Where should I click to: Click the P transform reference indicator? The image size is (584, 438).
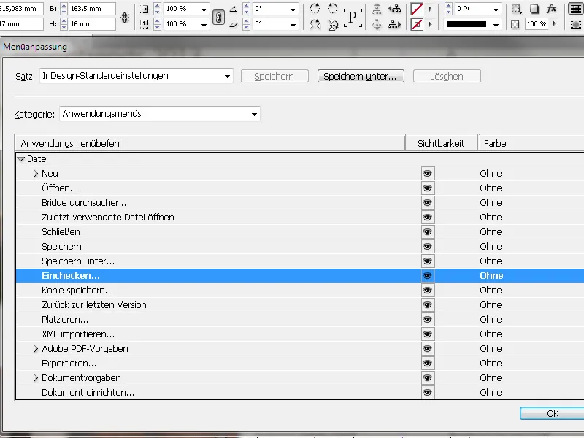pos(353,17)
